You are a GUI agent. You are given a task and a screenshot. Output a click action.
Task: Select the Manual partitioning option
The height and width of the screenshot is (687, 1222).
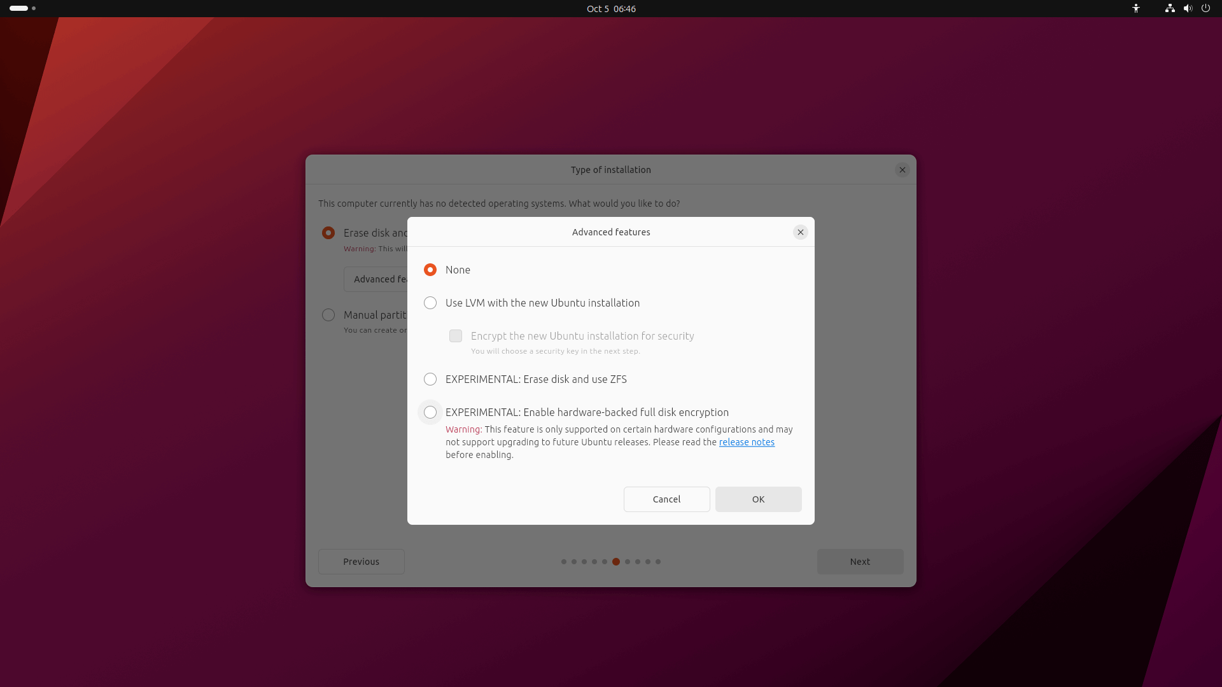coord(327,315)
